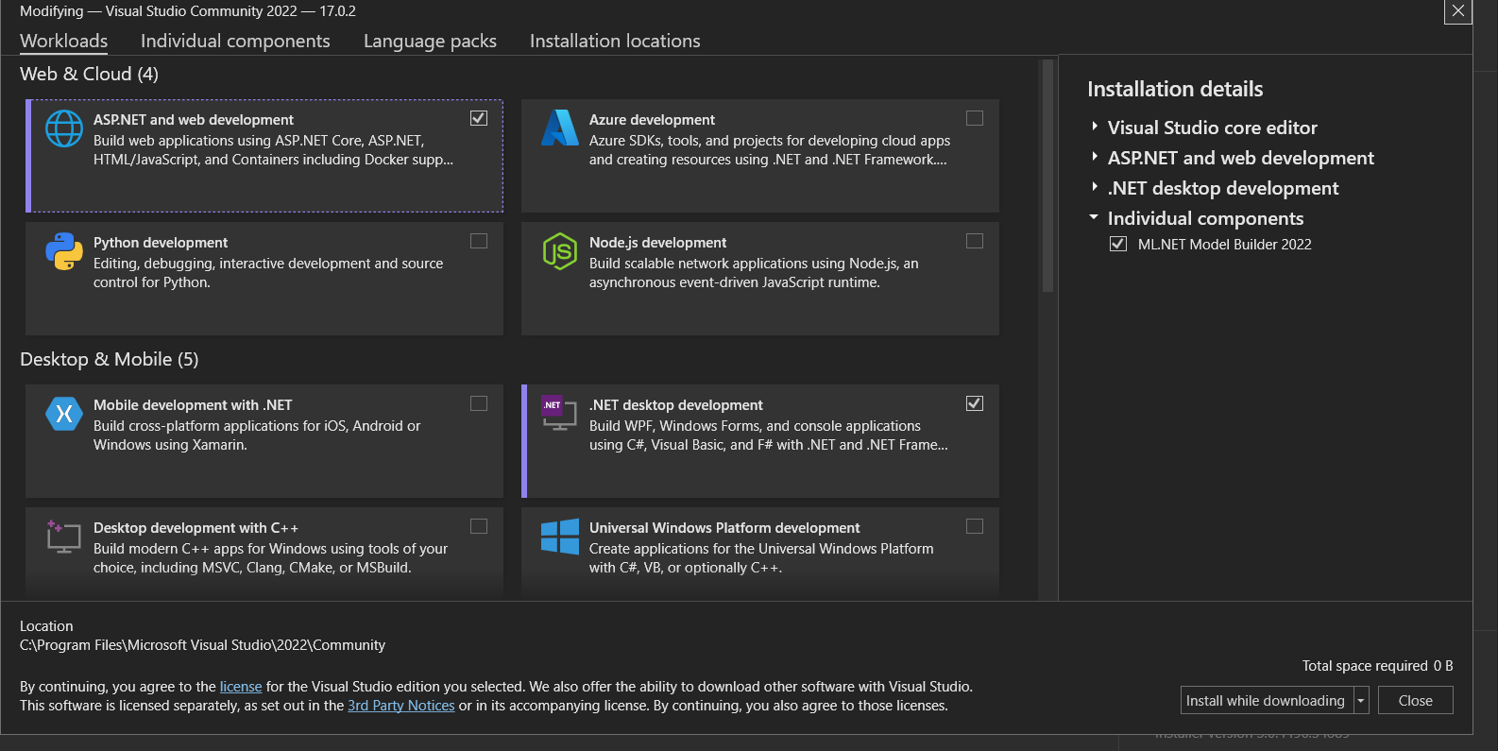Click the .NET desktop development icon
Image resolution: width=1498 pixels, height=751 pixels.
point(558,413)
